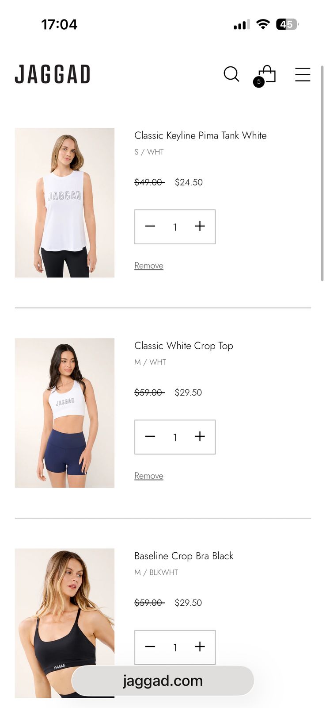Viewport: 326px width, 708px height.
Task: Increase quantity of Classic Keyline Pima Tank
Action: click(200, 227)
